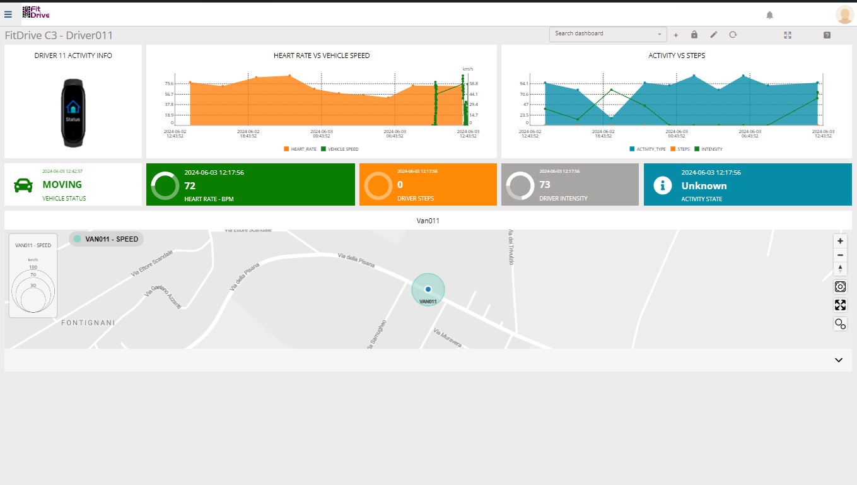Enter dashboard fullscreen mode
Screen dimensions: 857x485
[788, 35]
